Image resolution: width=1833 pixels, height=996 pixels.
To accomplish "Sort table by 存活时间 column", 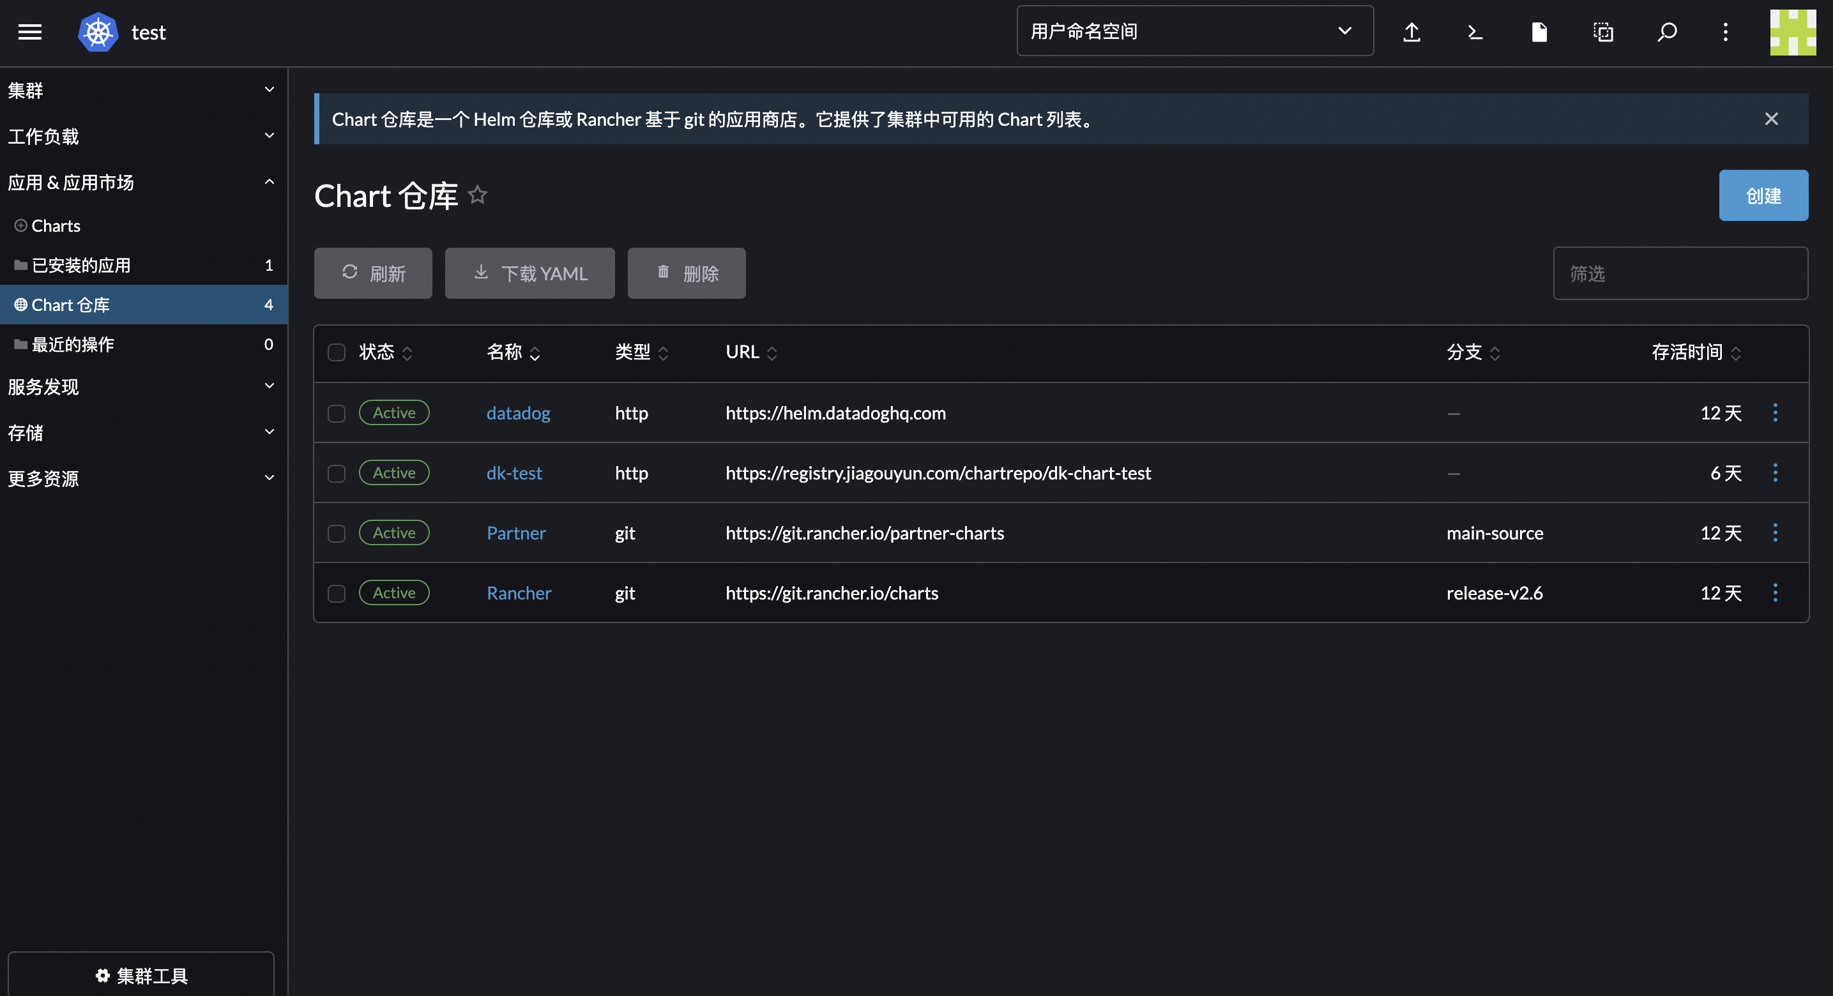I will [1697, 352].
